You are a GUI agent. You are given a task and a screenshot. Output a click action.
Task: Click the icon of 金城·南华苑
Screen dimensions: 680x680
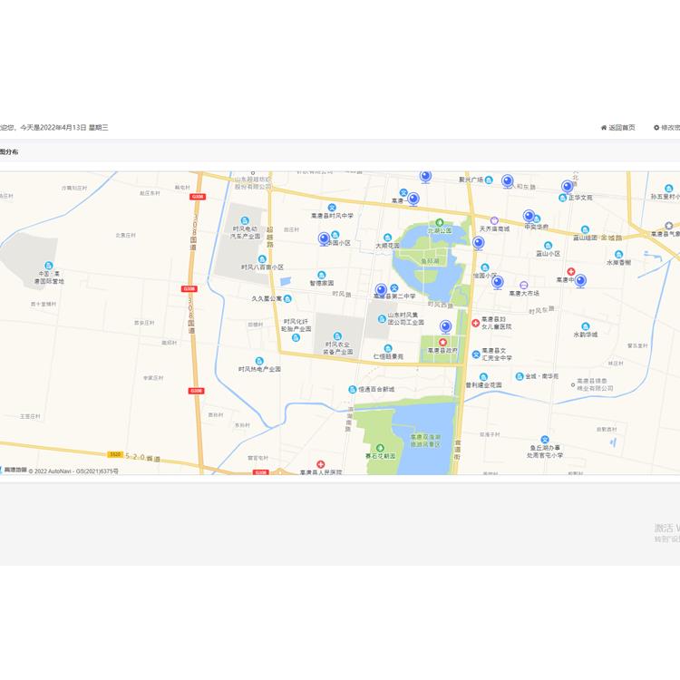[520, 376]
